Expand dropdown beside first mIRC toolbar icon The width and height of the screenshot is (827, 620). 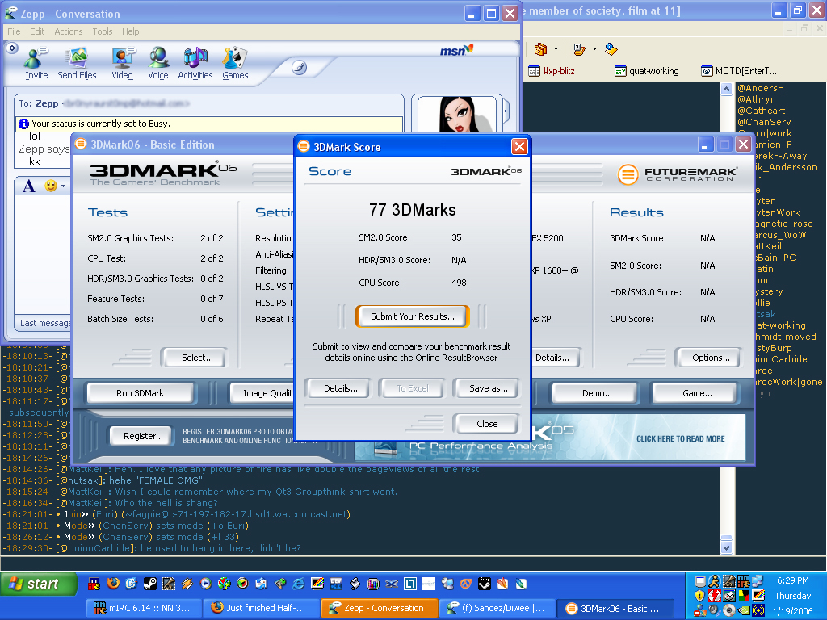pyautogui.click(x=556, y=49)
